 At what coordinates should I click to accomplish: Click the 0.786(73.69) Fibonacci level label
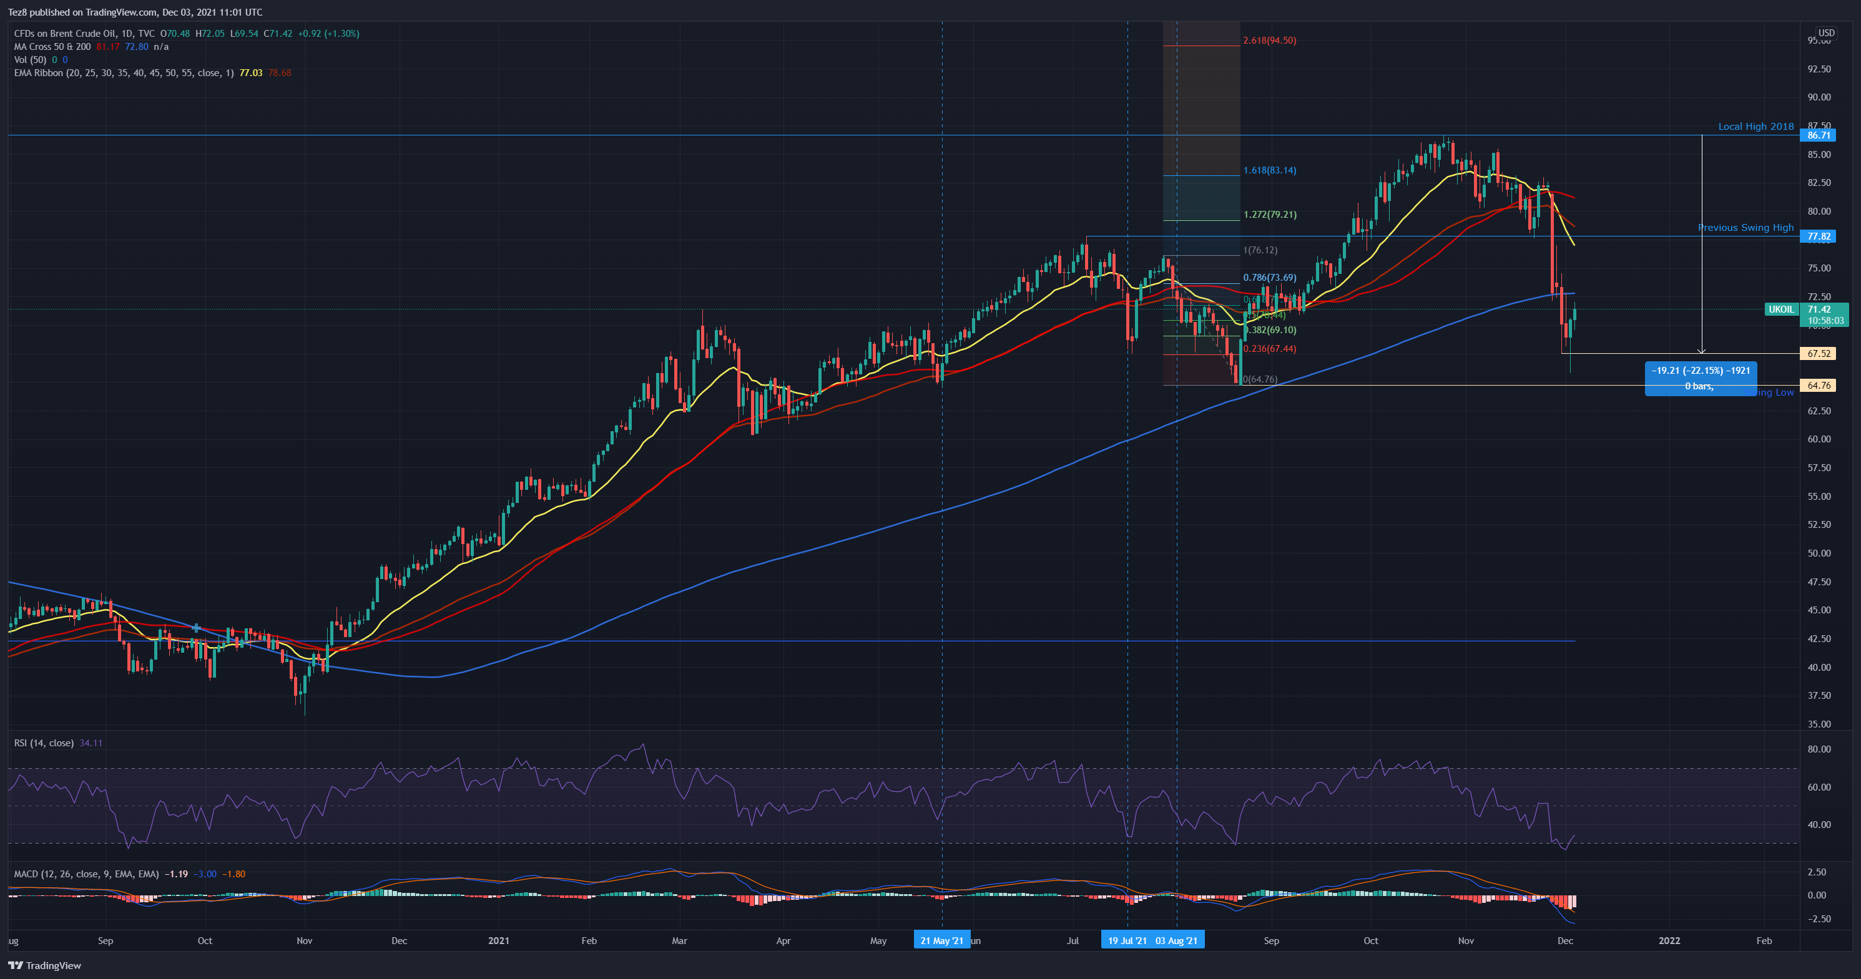(x=1269, y=277)
